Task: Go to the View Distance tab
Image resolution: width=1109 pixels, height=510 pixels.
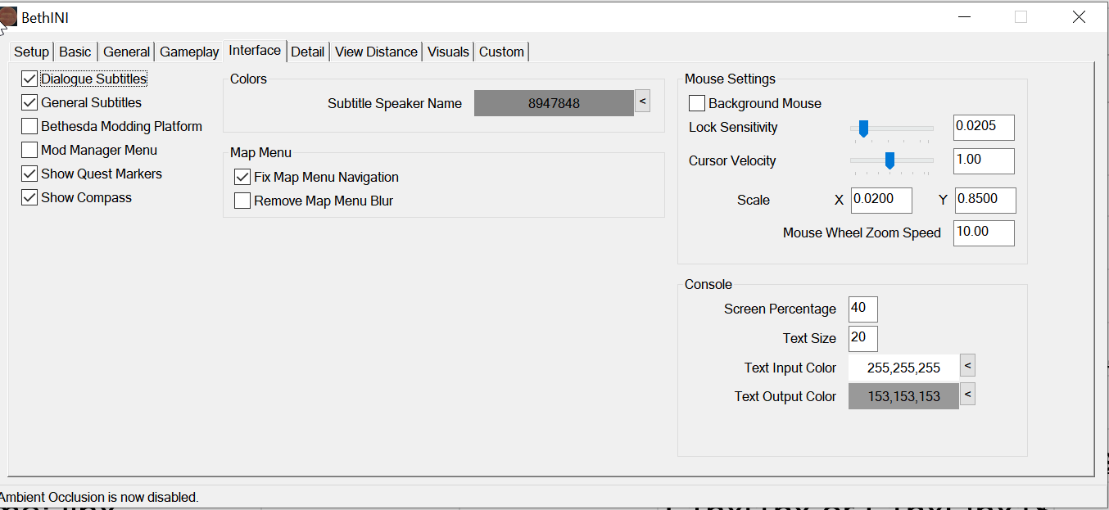Action: pyautogui.click(x=376, y=52)
